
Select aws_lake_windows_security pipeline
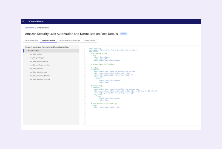(40, 79)
